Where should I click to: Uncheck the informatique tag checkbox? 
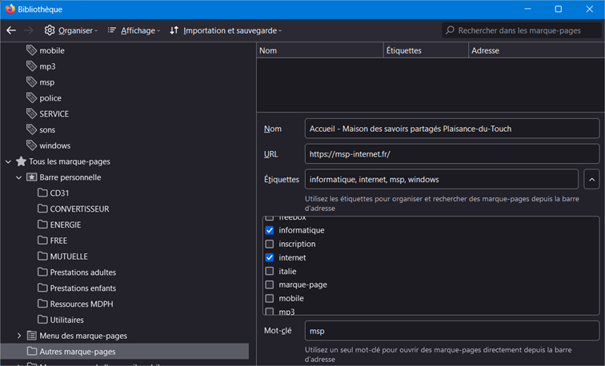click(270, 230)
